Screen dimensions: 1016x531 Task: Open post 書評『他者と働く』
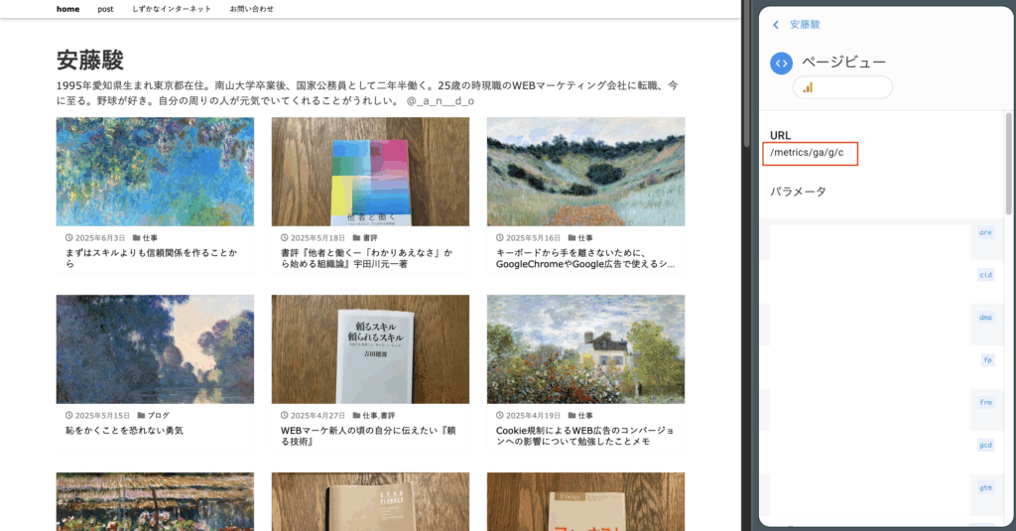pyautogui.click(x=367, y=258)
